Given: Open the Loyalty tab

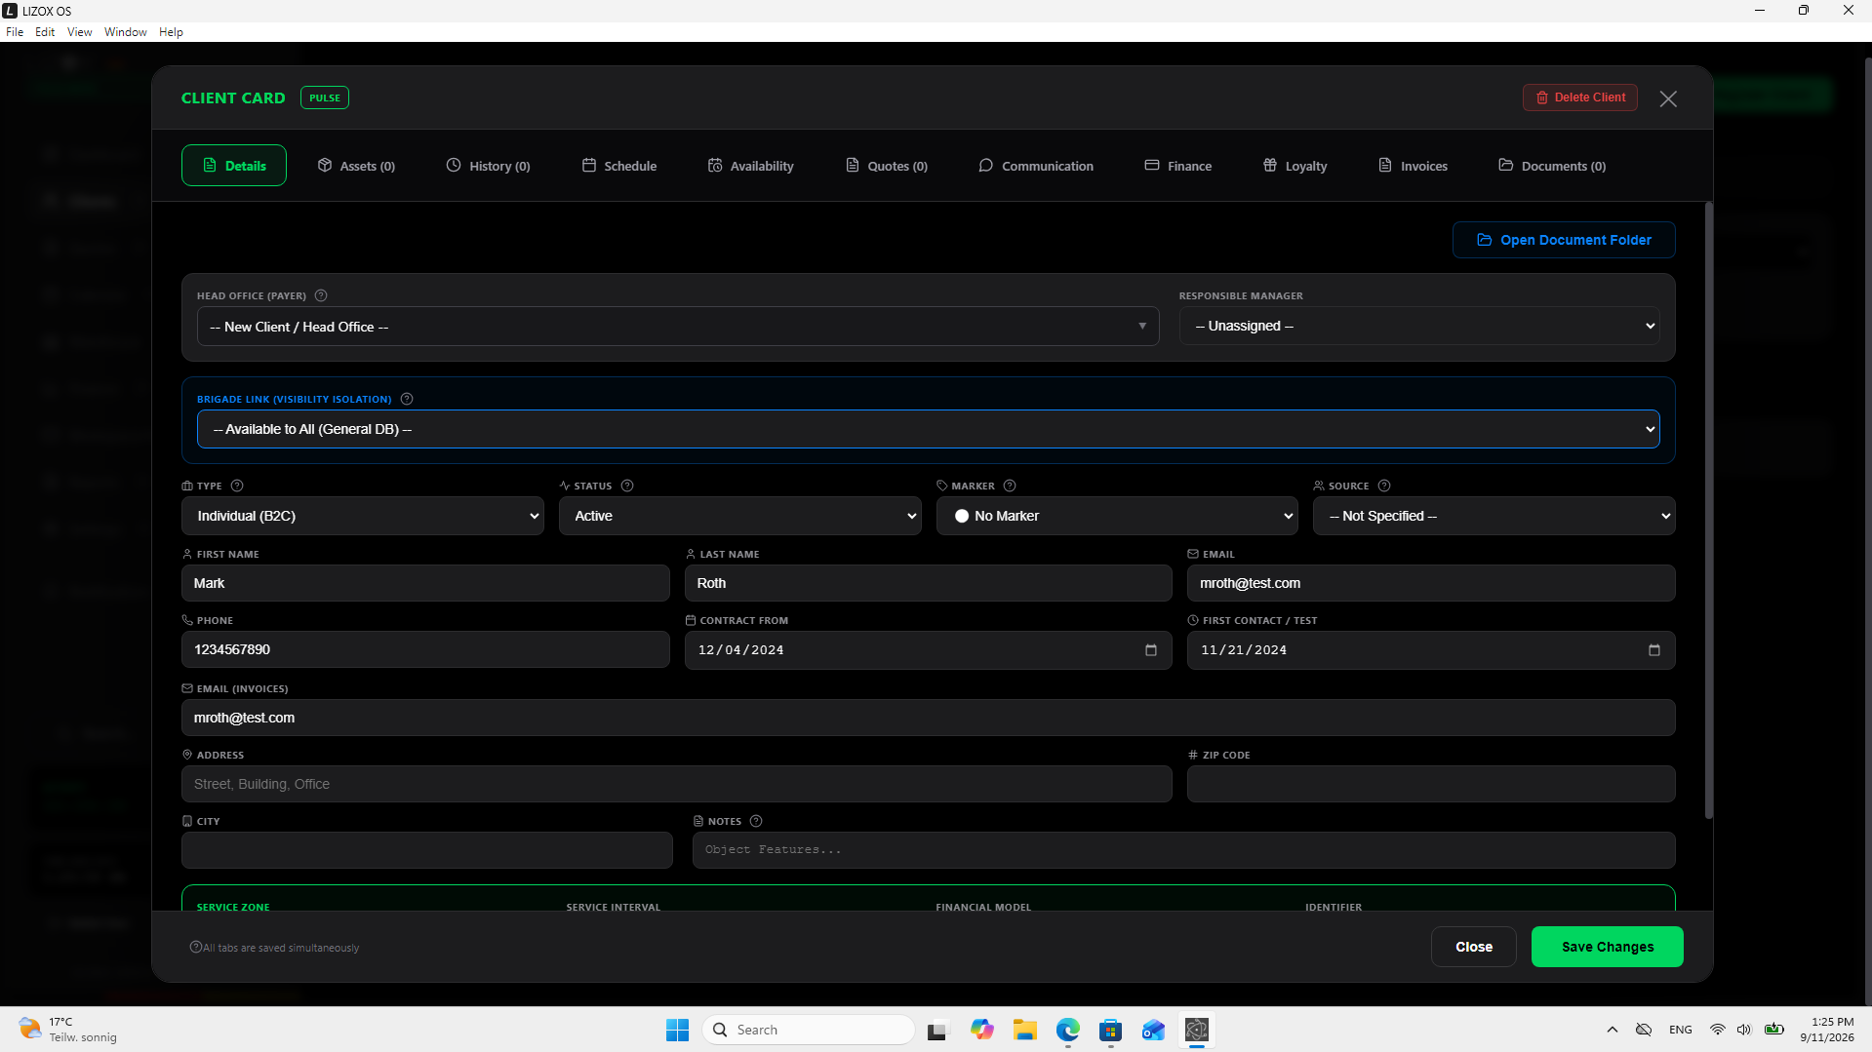Looking at the screenshot, I should pos(1295,166).
